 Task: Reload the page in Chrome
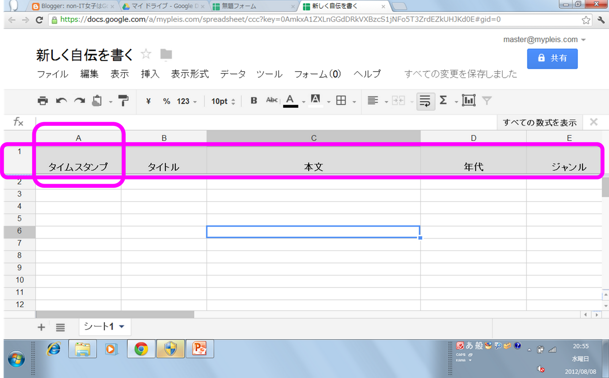(x=39, y=20)
